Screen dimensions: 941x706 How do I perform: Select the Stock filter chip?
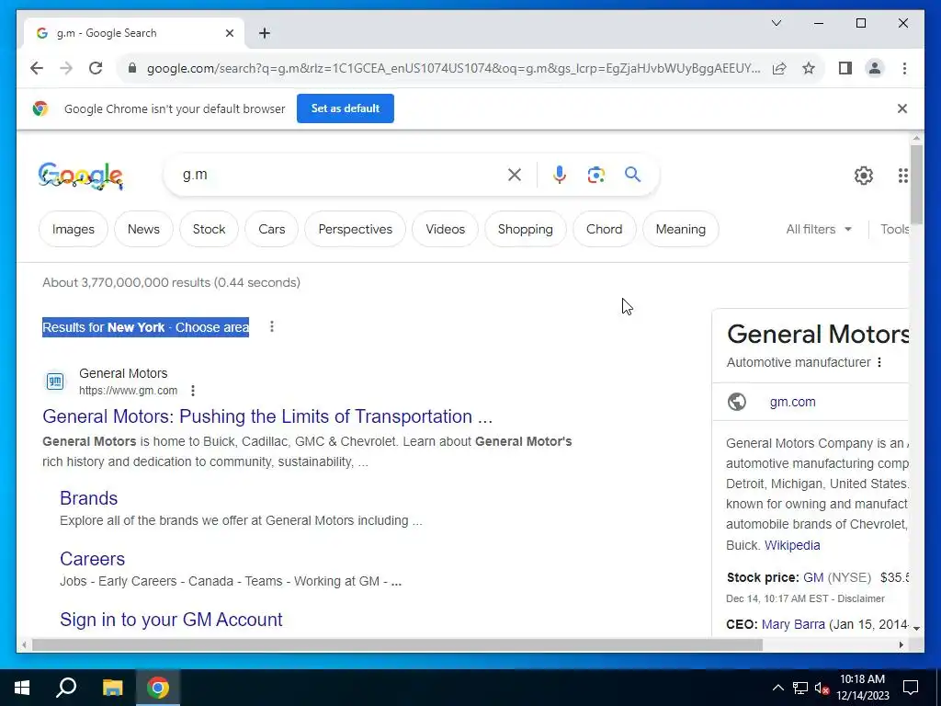click(x=209, y=229)
